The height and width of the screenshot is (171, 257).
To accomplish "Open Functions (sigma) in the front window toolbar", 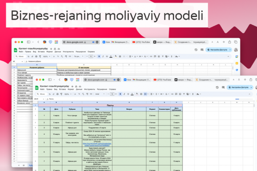I will [193, 94].
